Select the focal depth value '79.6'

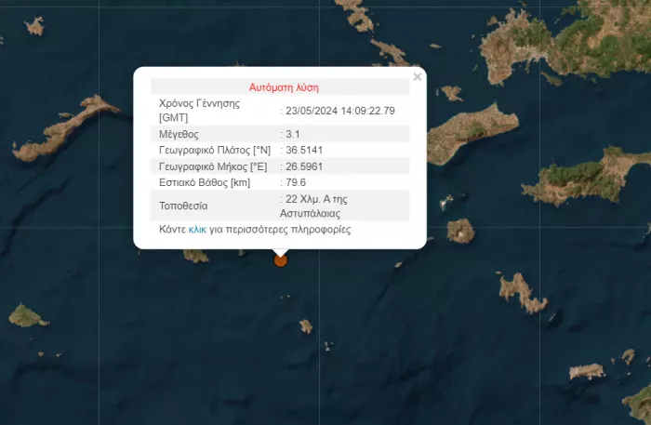296,182
